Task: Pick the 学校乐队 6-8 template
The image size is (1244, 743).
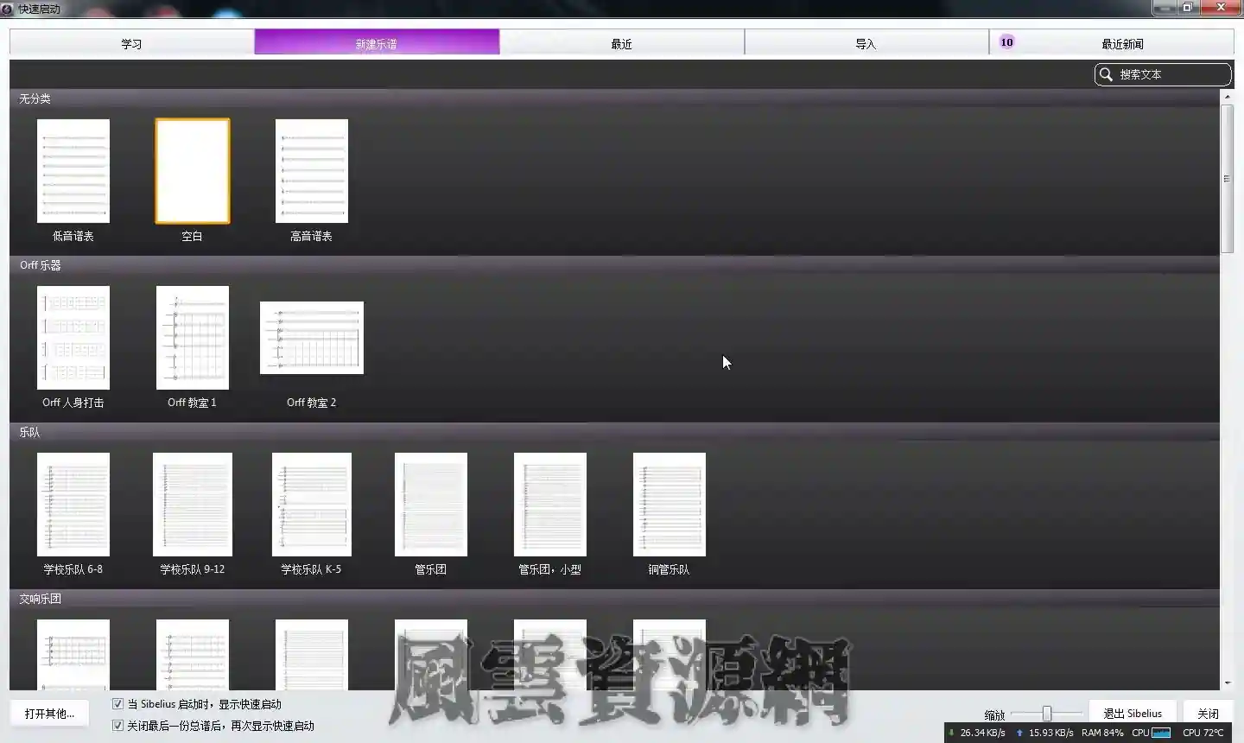Action: tap(73, 505)
